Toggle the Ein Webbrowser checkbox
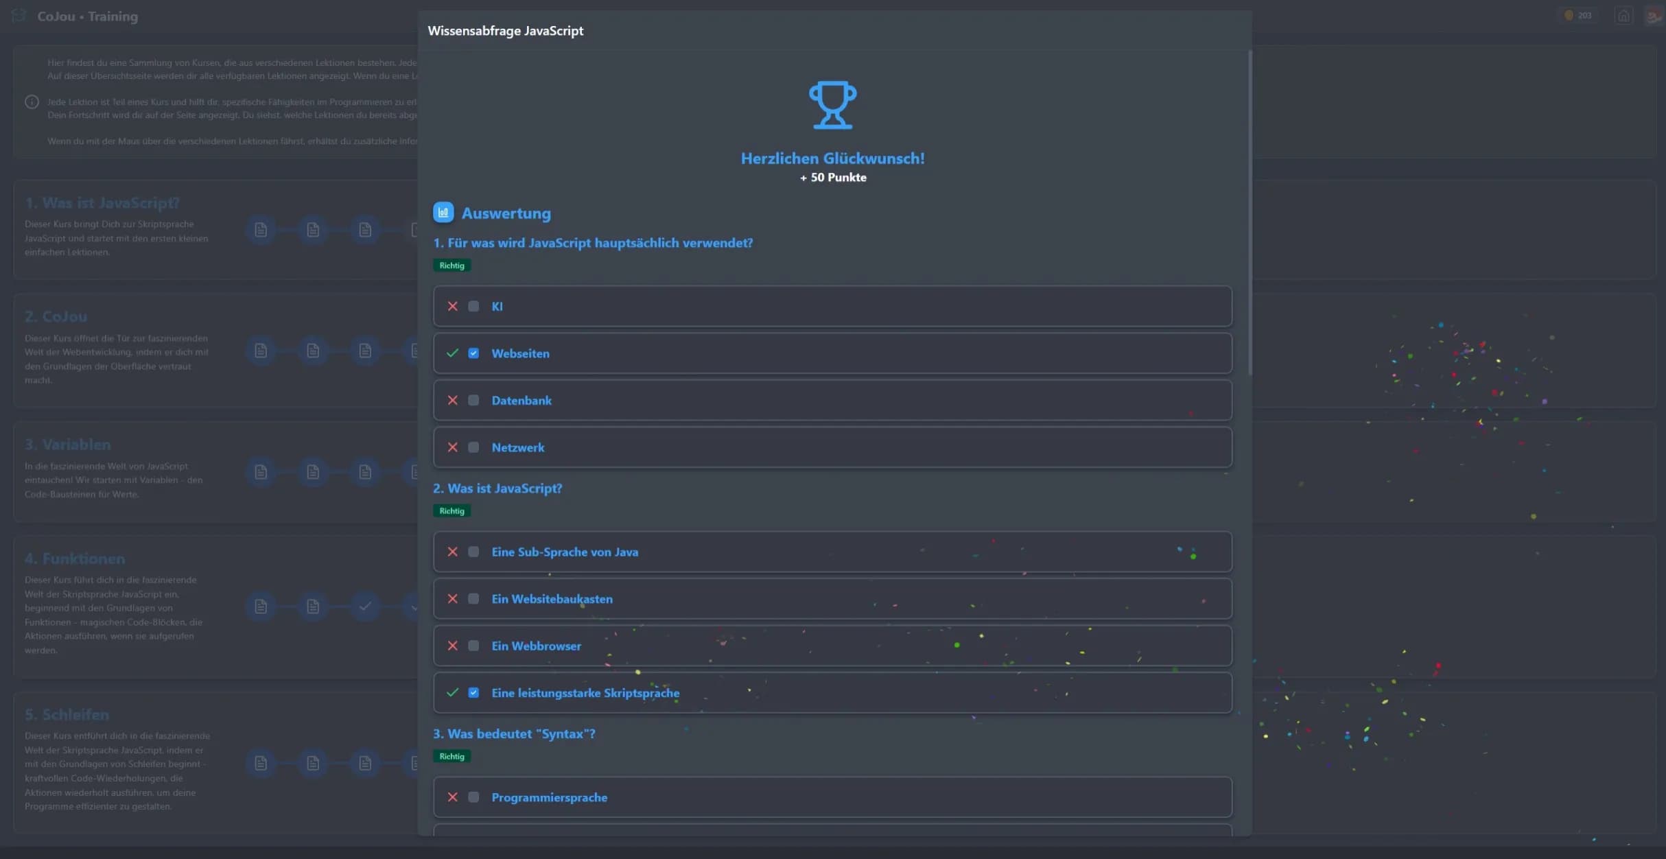This screenshot has width=1666, height=859. pyautogui.click(x=473, y=646)
